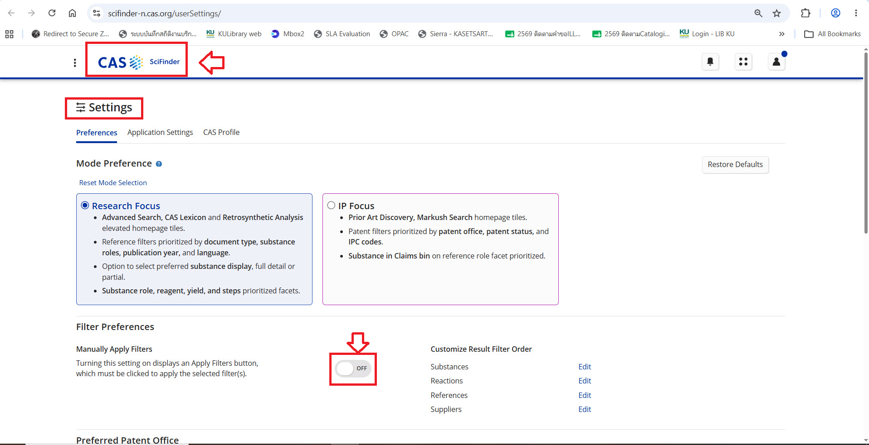Edit the References filter order
869x445 pixels.
(585, 395)
